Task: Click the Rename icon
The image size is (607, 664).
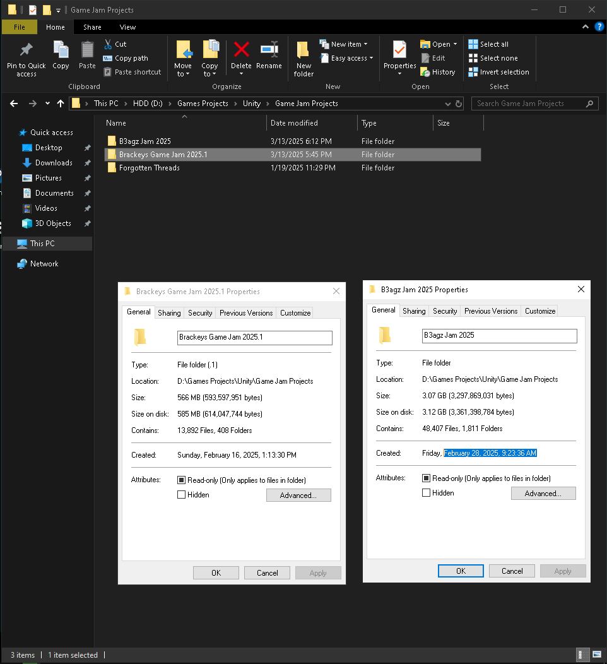Action: pyautogui.click(x=269, y=49)
